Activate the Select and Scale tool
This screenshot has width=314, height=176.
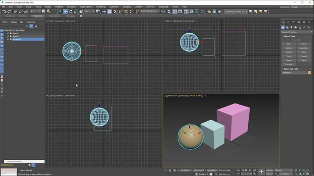(x=76, y=12)
